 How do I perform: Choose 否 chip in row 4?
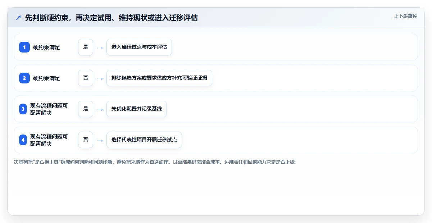pyautogui.click(x=86, y=140)
